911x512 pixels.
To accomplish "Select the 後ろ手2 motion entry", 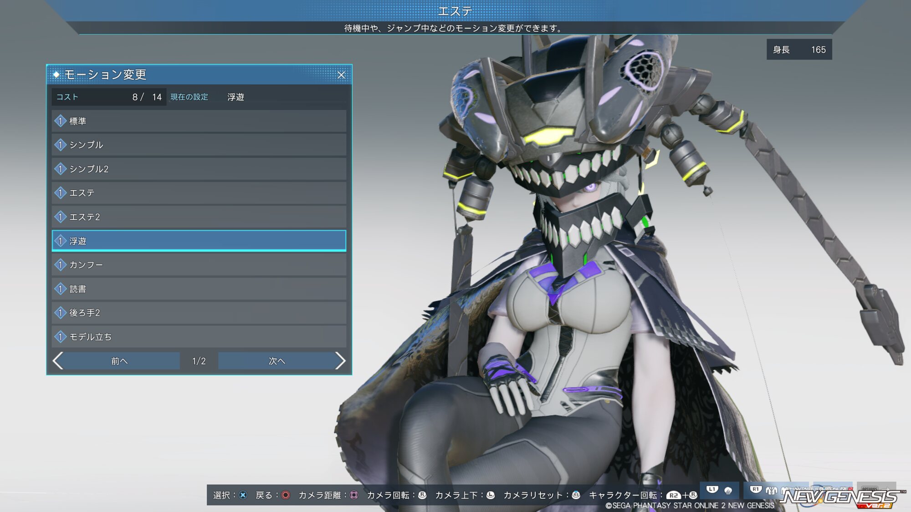I will click(x=199, y=313).
